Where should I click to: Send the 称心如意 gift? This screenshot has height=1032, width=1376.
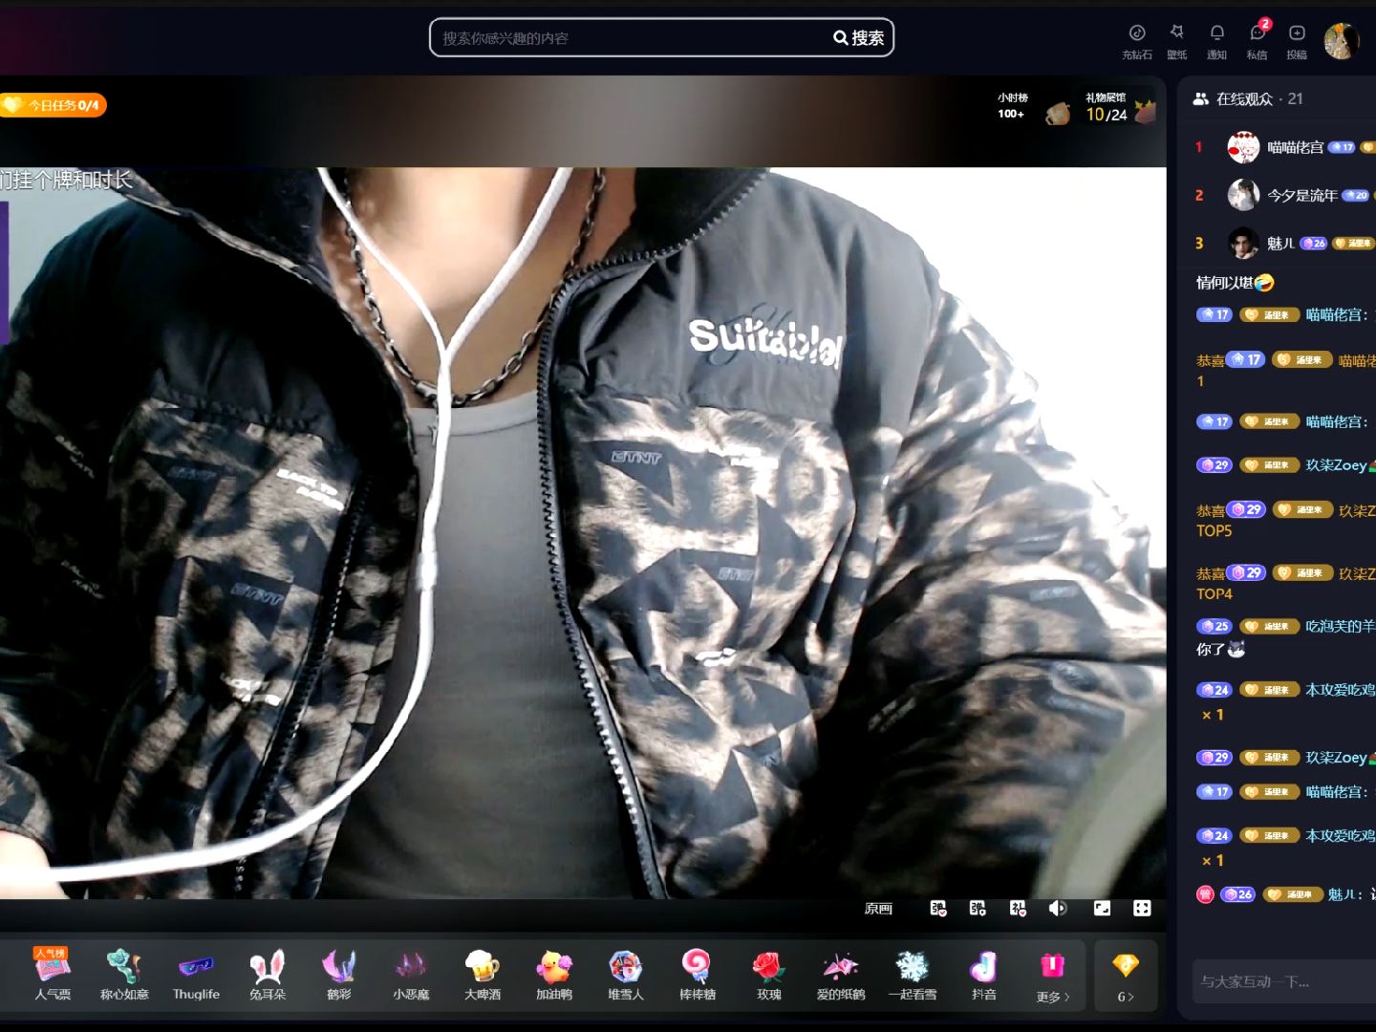coord(124,975)
